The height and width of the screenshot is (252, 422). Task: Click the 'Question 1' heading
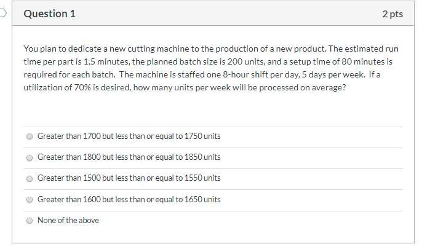pyautogui.click(x=49, y=14)
